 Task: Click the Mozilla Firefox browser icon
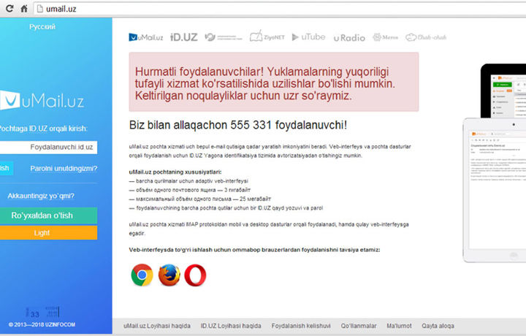coord(169,275)
